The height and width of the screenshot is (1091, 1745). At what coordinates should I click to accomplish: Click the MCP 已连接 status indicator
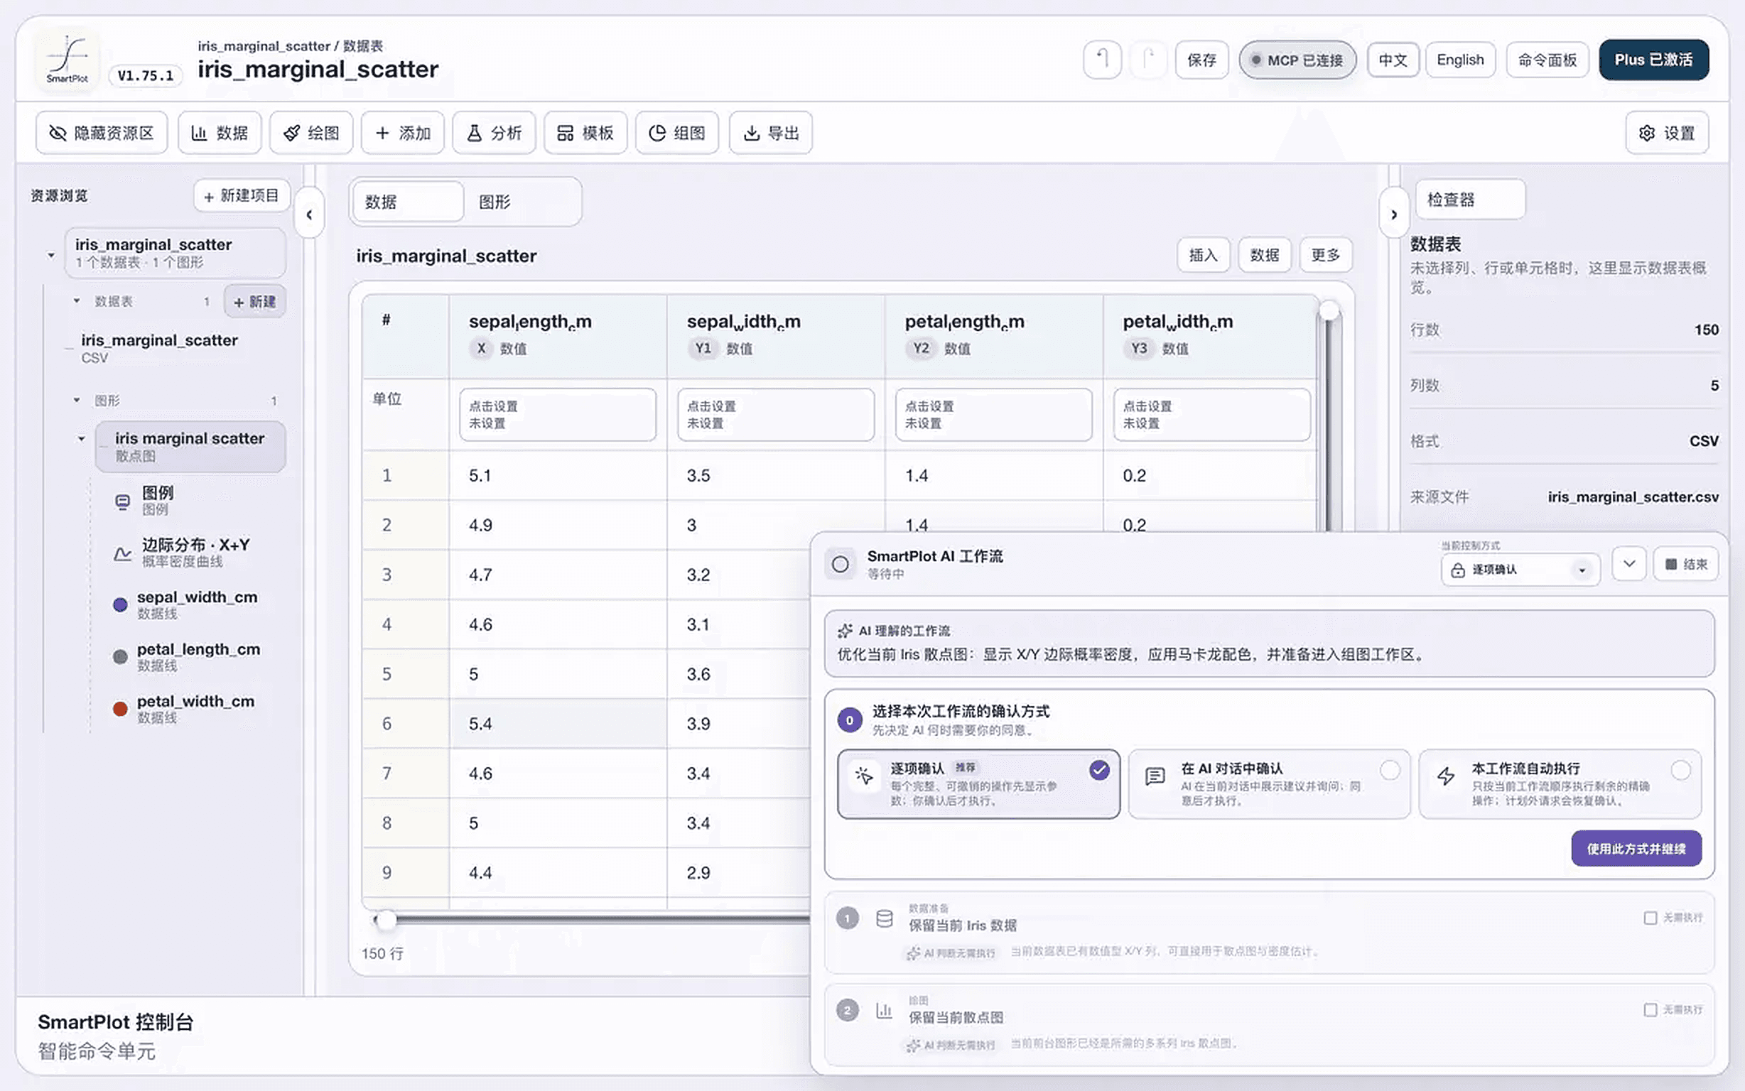coord(1297,60)
